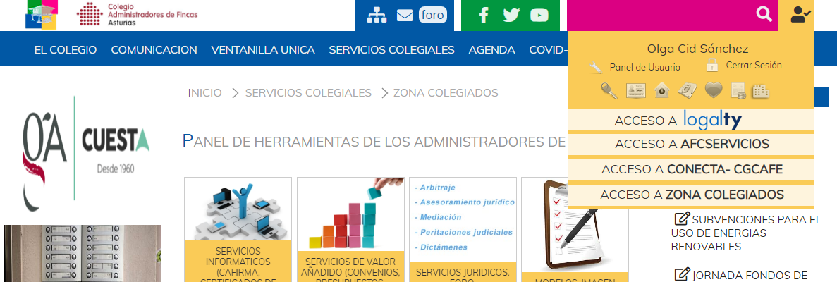The image size is (837, 282).
Task: Click SERVICIOS DE VALOR AÑADIDO caption
Action: pyautogui.click(x=350, y=267)
